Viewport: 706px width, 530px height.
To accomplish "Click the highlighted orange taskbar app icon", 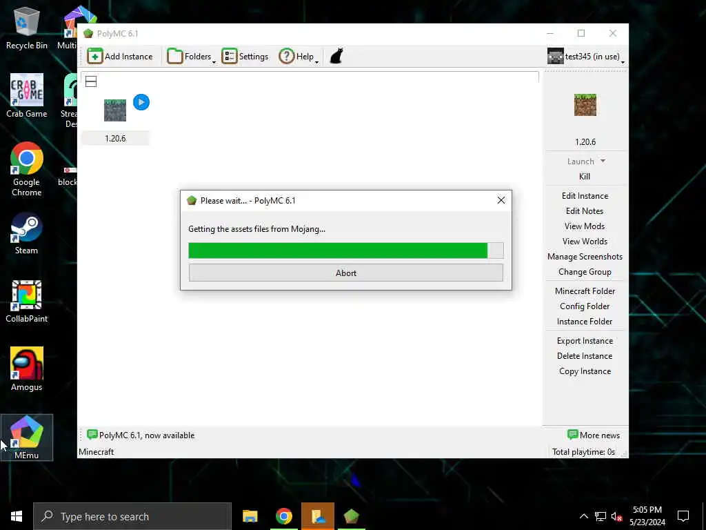I will click(x=318, y=516).
